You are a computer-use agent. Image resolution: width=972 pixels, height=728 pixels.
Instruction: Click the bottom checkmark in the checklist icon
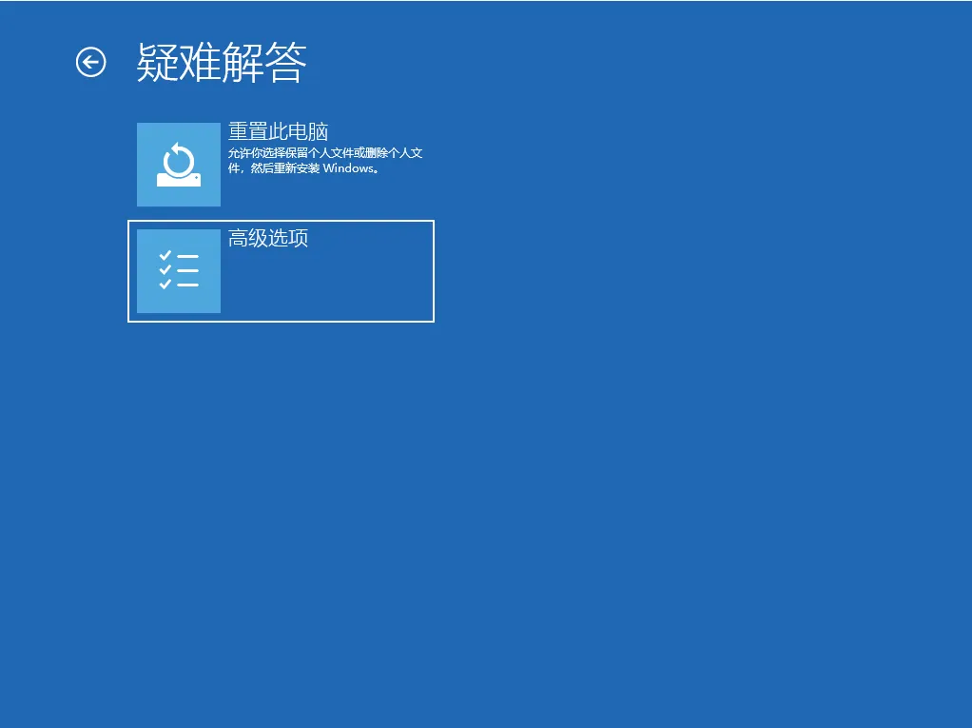[165, 284]
